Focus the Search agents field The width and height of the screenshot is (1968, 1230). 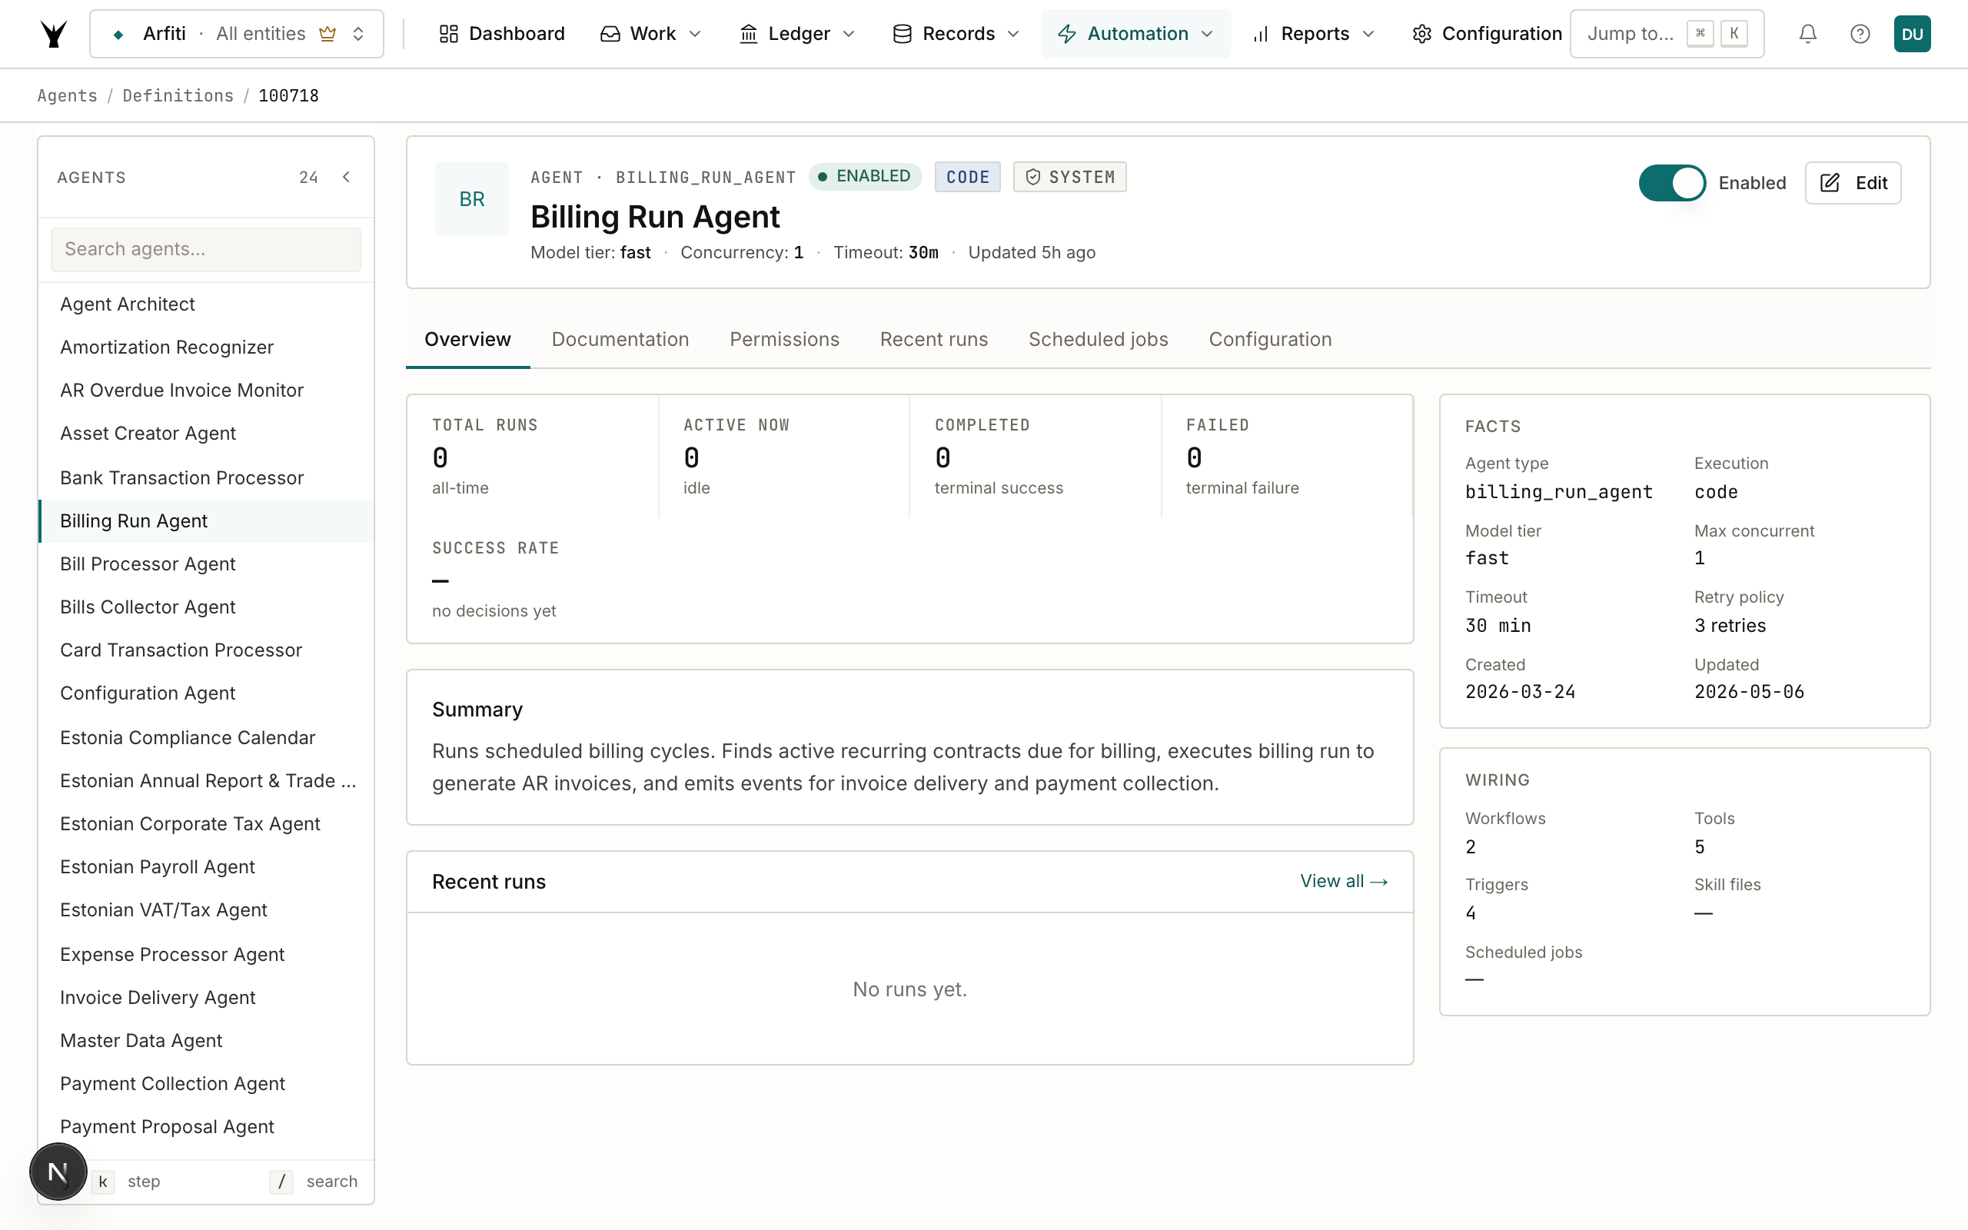pyautogui.click(x=206, y=249)
